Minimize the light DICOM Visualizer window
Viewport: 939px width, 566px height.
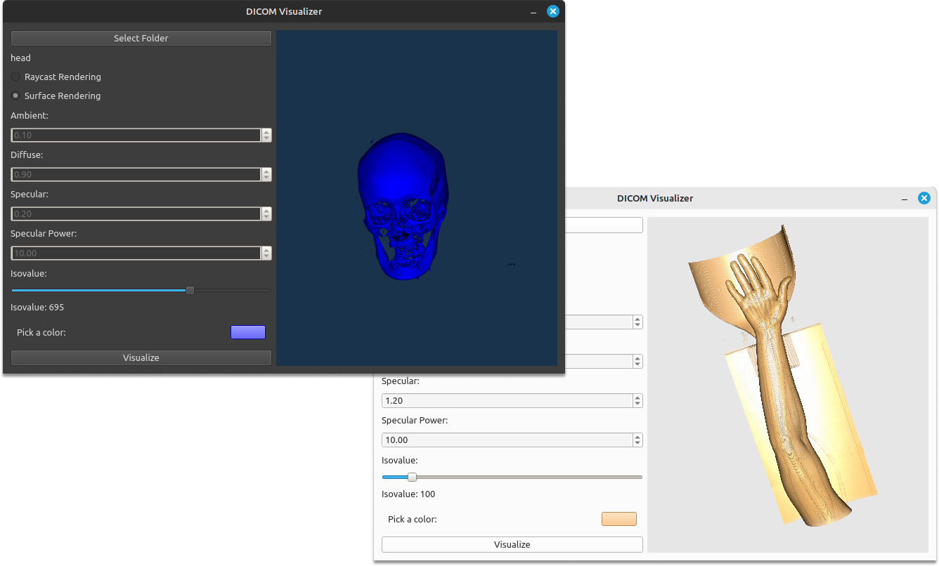[x=905, y=199]
